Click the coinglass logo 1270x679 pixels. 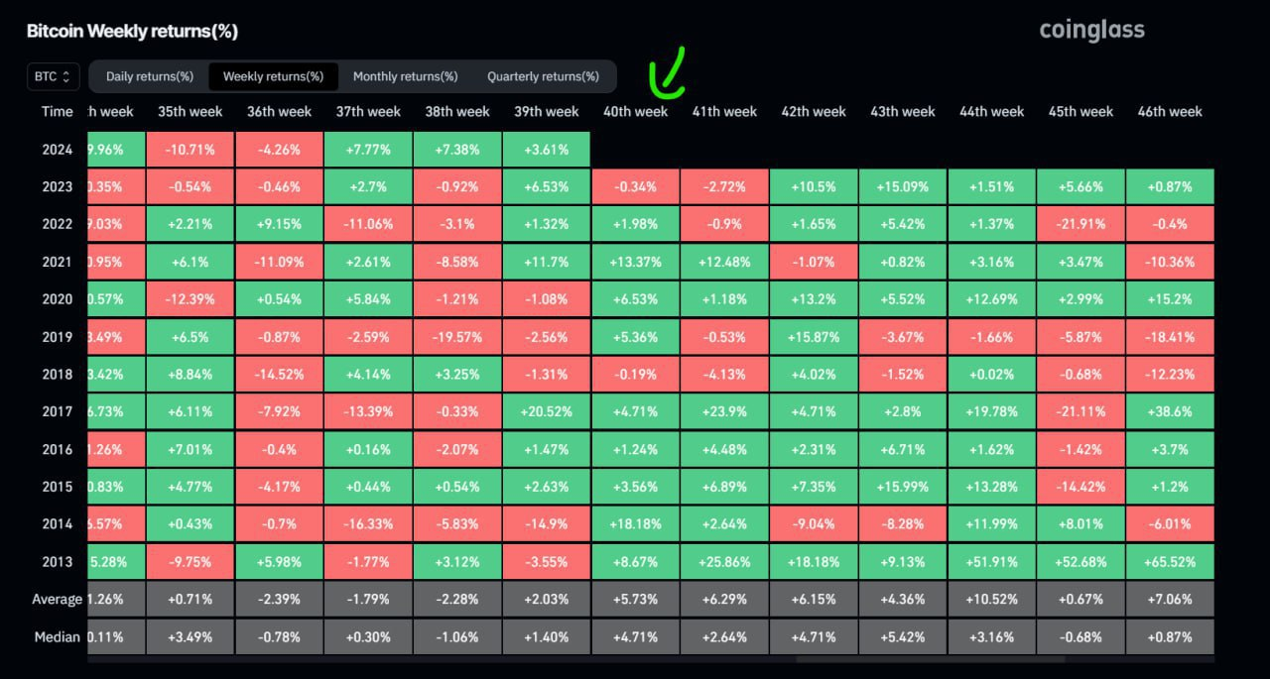pyautogui.click(x=1091, y=31)
